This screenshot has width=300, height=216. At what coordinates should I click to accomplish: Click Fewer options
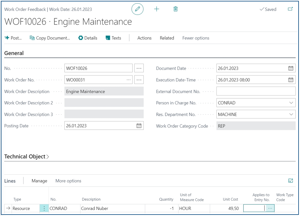[x=196, y=38]
